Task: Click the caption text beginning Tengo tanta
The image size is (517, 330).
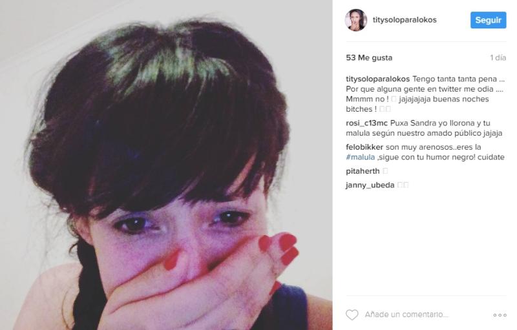Action: 425,94
